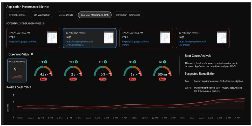
Task: Click the 19 APR, 2024 9:01 AM timestamp
Action: point(133,33)
